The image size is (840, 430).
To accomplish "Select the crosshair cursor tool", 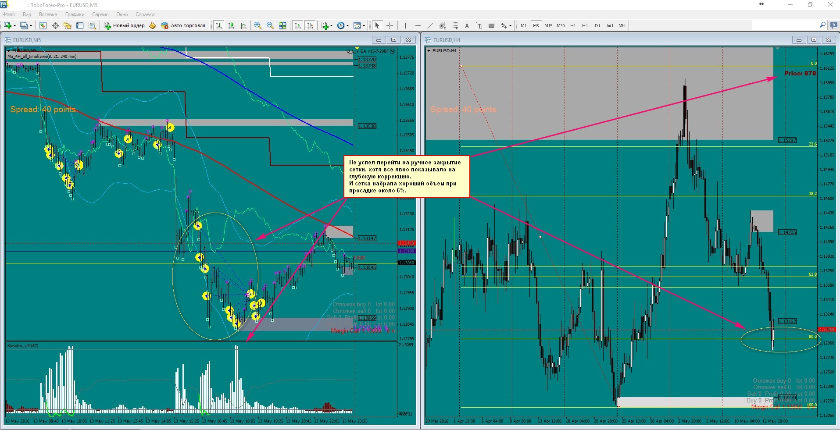I will [x=390, y=25].
